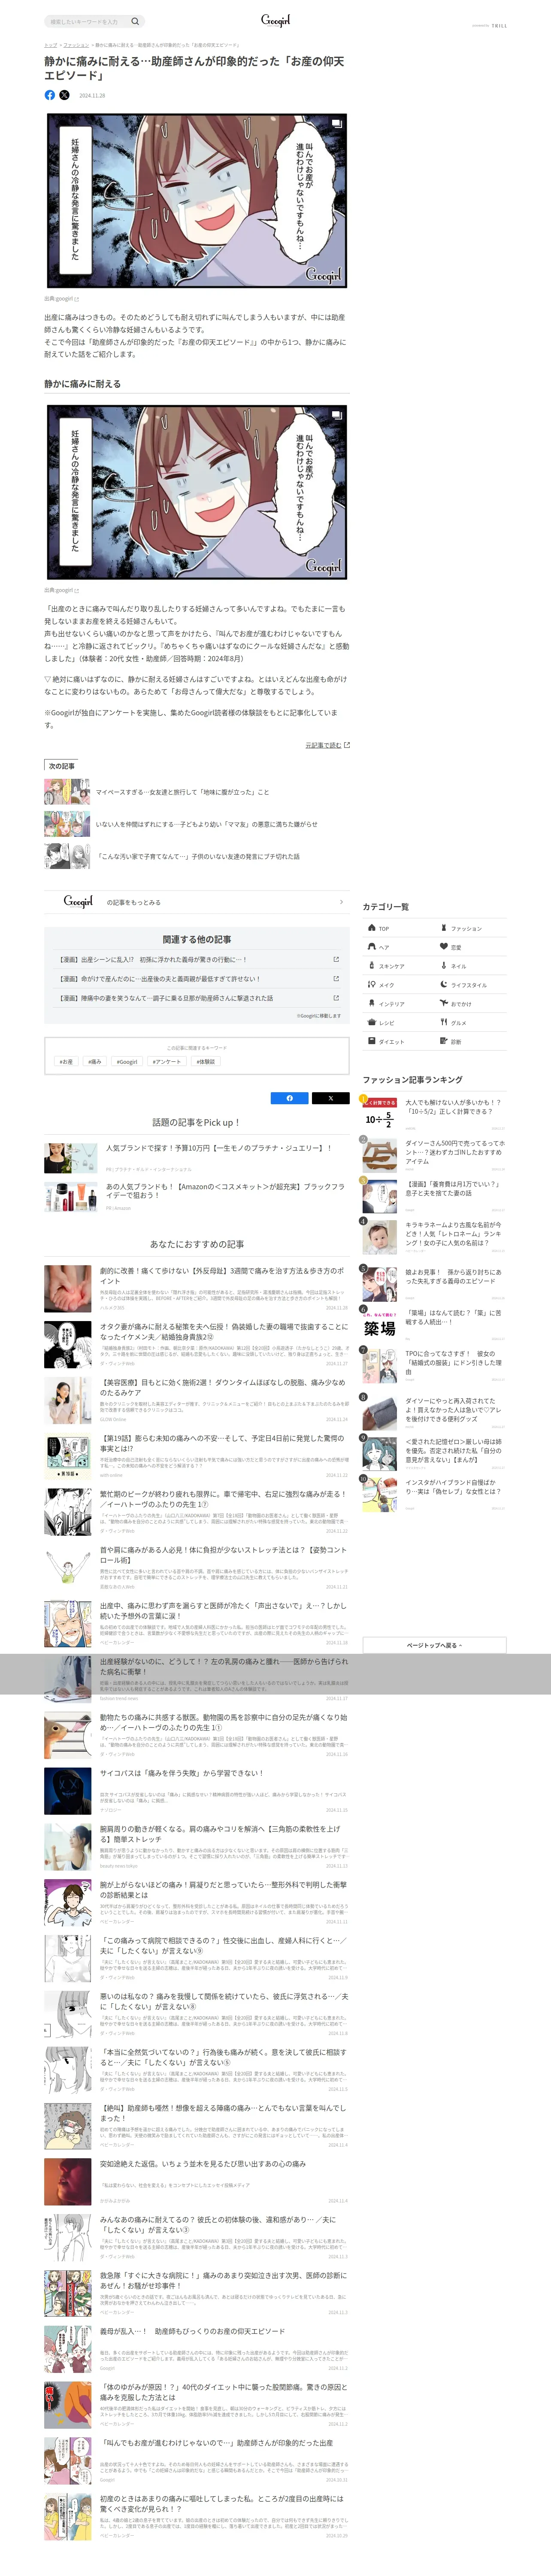Select the #Googirl keyword tag
Screen dimensions: 551x2576
127,1062
